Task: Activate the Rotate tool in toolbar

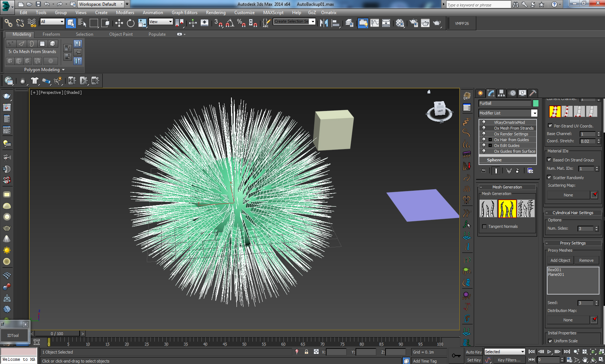Action: 131,23
